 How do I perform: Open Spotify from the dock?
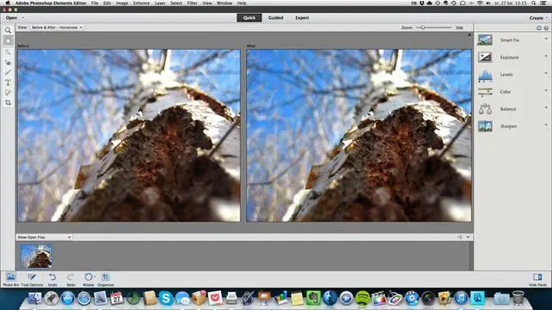click(362, 298)
